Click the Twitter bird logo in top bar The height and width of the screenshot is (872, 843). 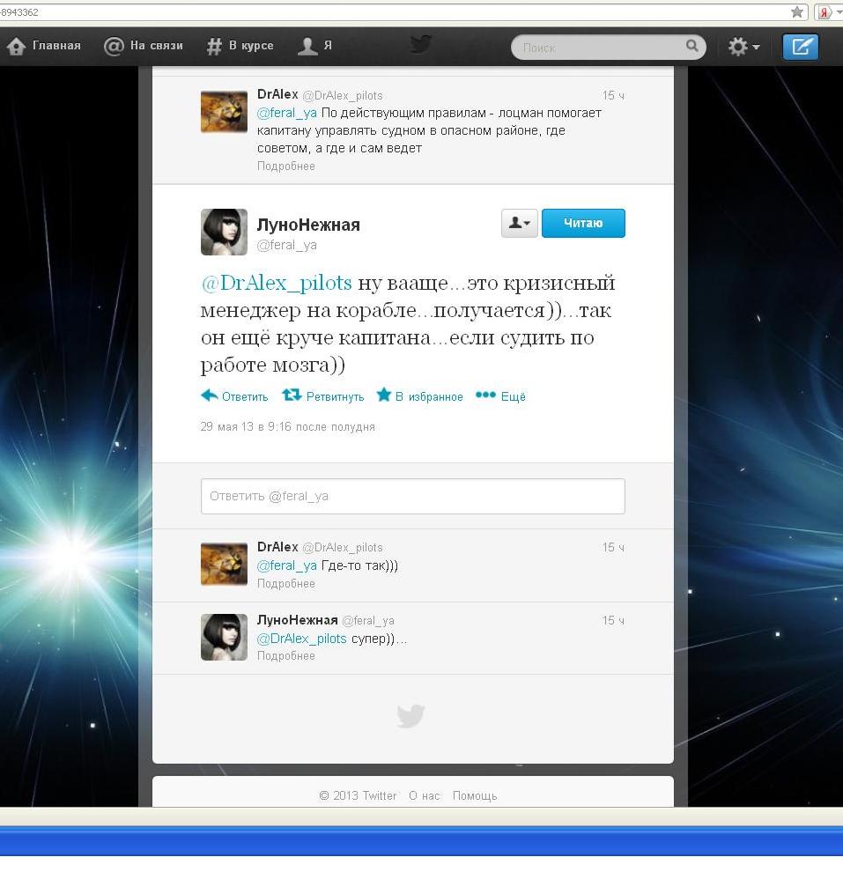(x=421, y=44)
